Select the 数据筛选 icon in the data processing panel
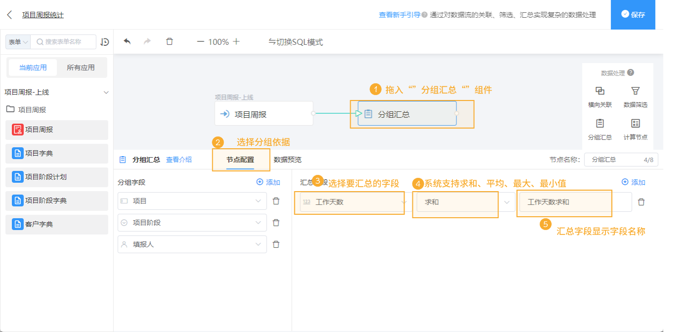686x332 pixels. (635, 96)
